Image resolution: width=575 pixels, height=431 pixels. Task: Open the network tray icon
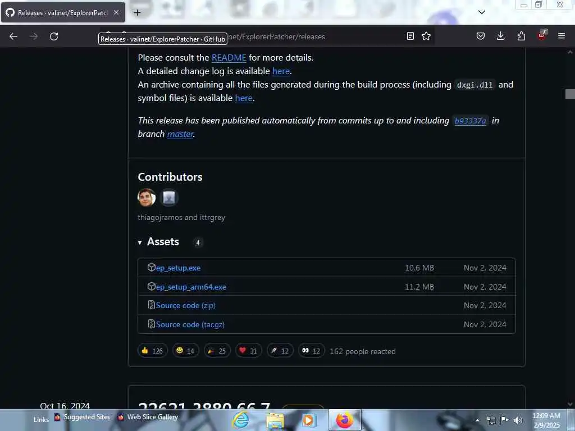pos(491,420)
